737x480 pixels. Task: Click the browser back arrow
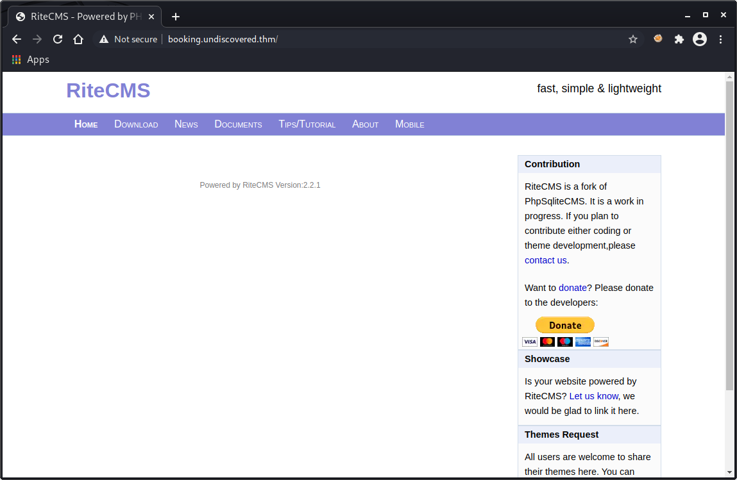click(x=17, y=39)
